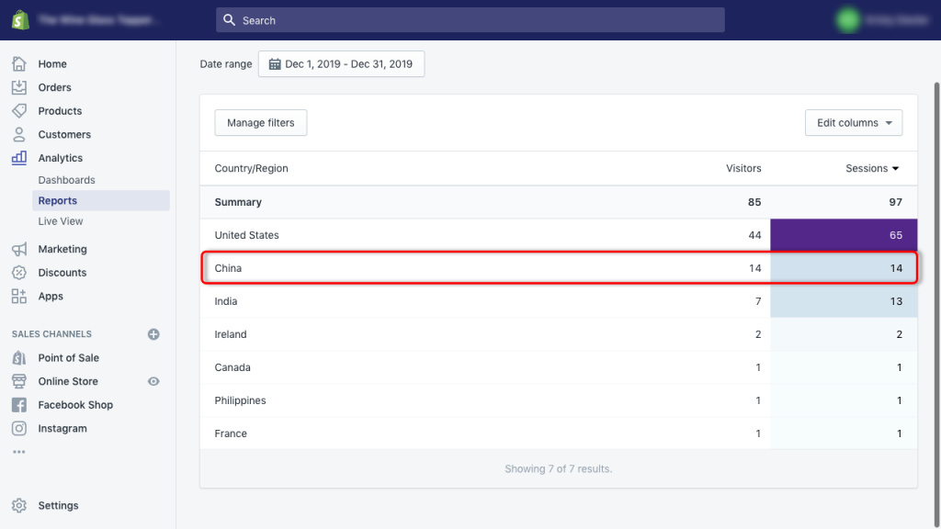Click the France row label
Image resolution: width=941 pixels, height=529 pixels.
tap(231, 433)
